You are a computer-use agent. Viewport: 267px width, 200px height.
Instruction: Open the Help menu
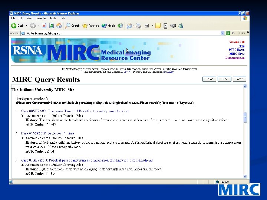pos(62,18)
